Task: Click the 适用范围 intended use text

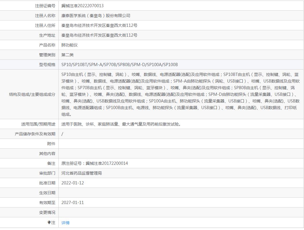Action: [122, 124]
